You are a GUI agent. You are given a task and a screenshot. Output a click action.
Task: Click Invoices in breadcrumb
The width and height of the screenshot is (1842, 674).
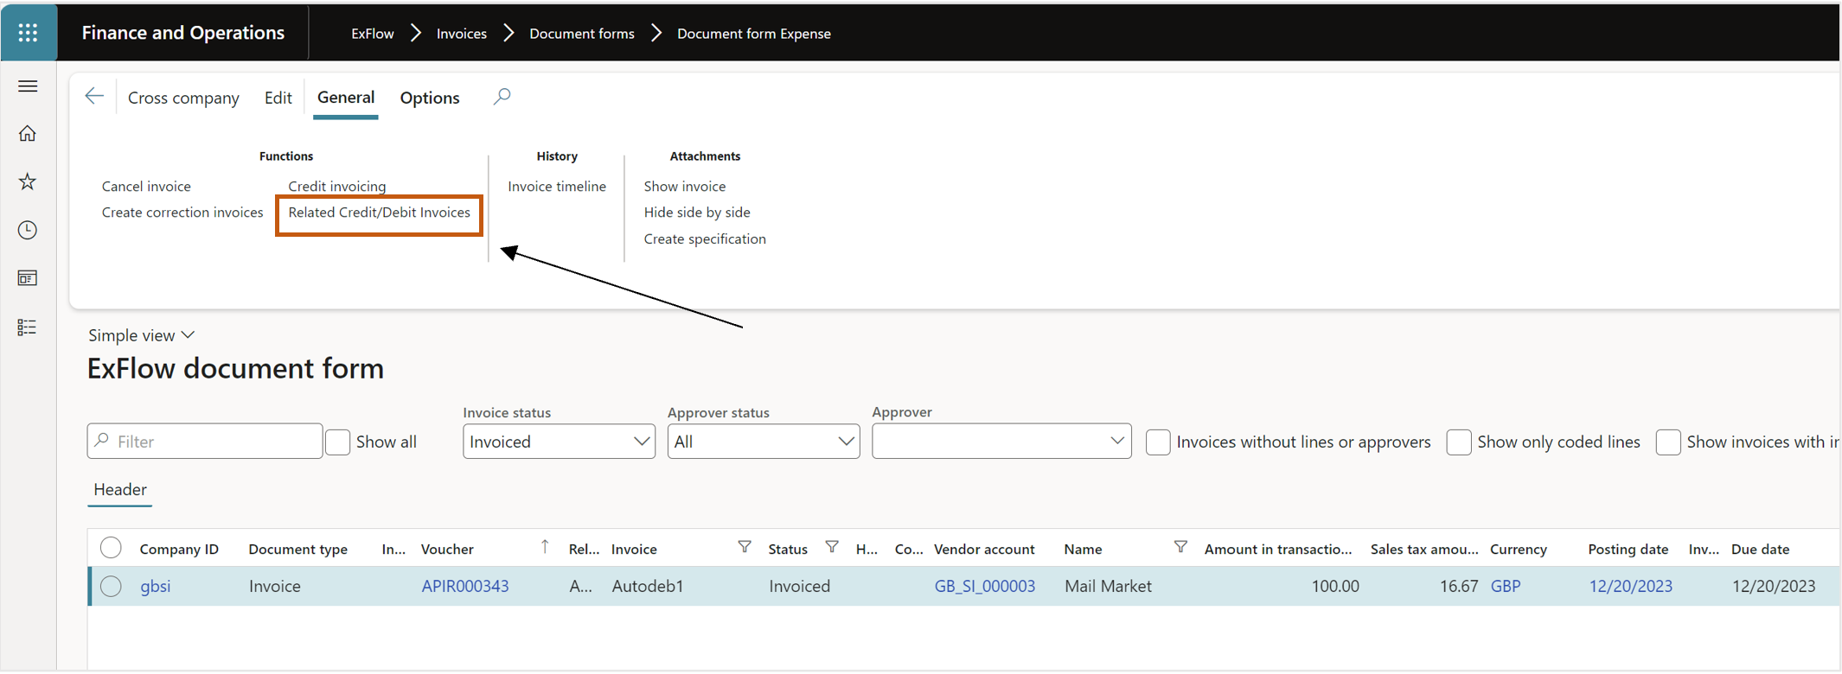(462, 34)
